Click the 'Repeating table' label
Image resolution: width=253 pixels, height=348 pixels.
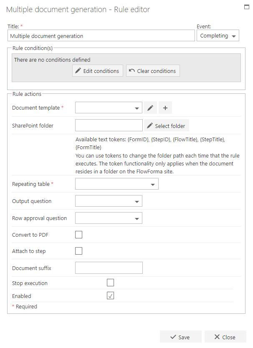click(31, 184)
